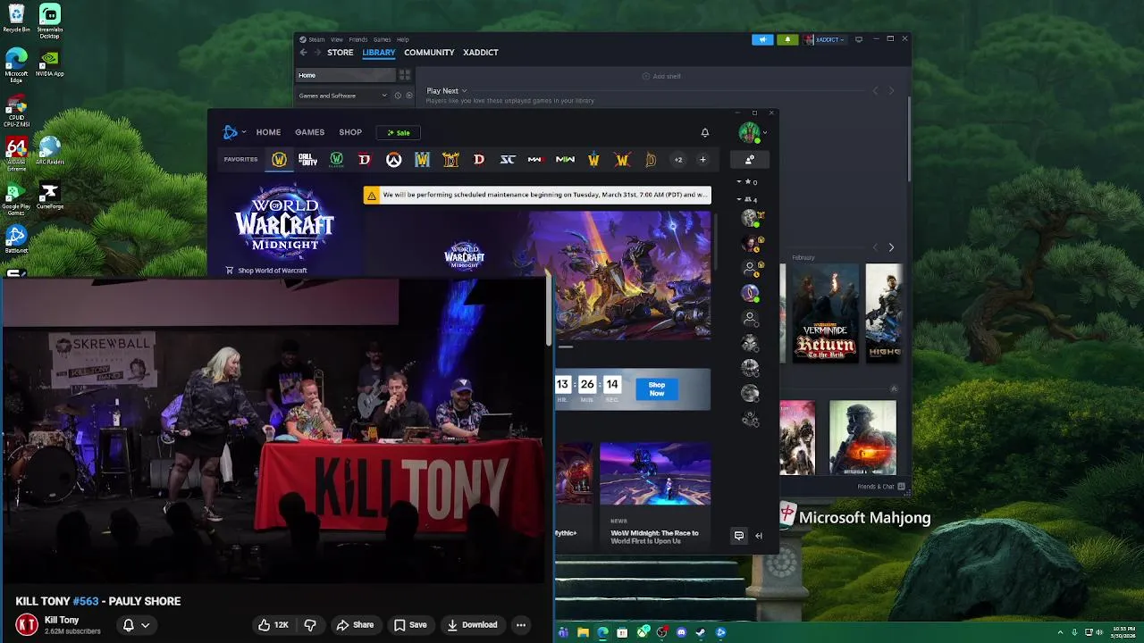Toggle the channel notification bell for Kill Tony

(x=136, y=625)
